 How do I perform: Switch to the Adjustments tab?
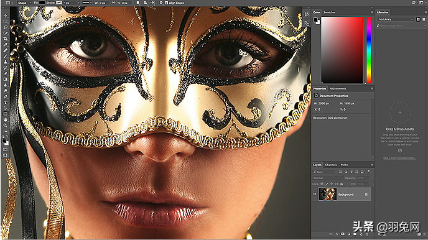[x=338, y=89]
